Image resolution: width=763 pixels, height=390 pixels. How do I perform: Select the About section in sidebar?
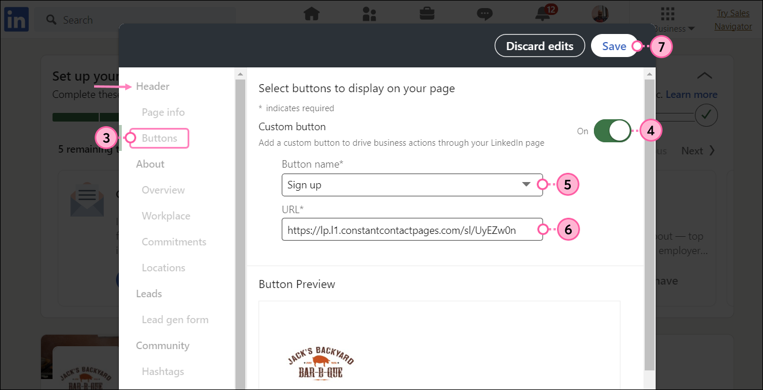point(150,164)
